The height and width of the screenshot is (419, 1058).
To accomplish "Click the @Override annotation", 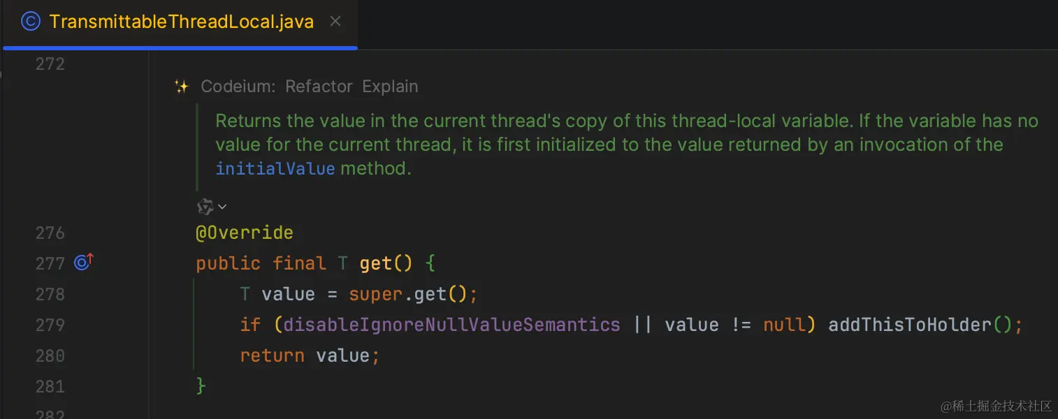I will click(x=245, y=233).
